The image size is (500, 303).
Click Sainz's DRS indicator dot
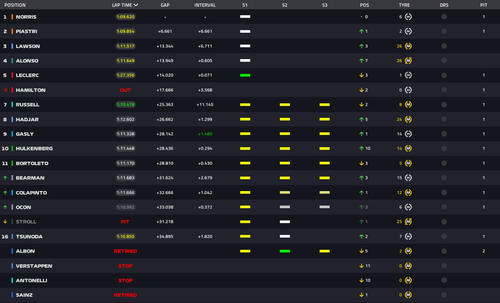click(x=444, y=295)
